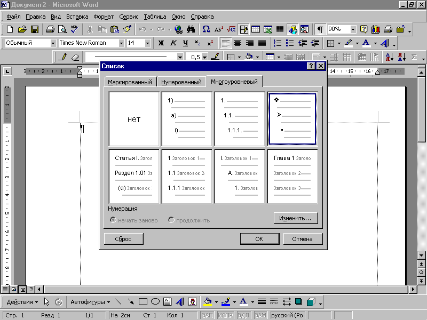Open the font size dropdown
The image size is (427, 320).
click(148, 43)
